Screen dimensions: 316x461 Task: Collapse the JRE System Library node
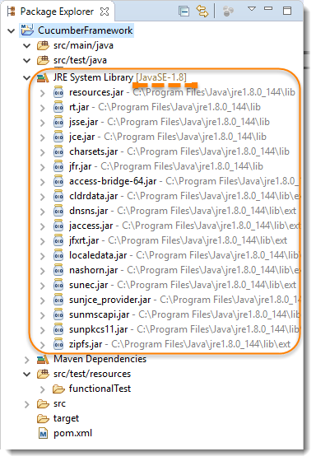[27, 77]
